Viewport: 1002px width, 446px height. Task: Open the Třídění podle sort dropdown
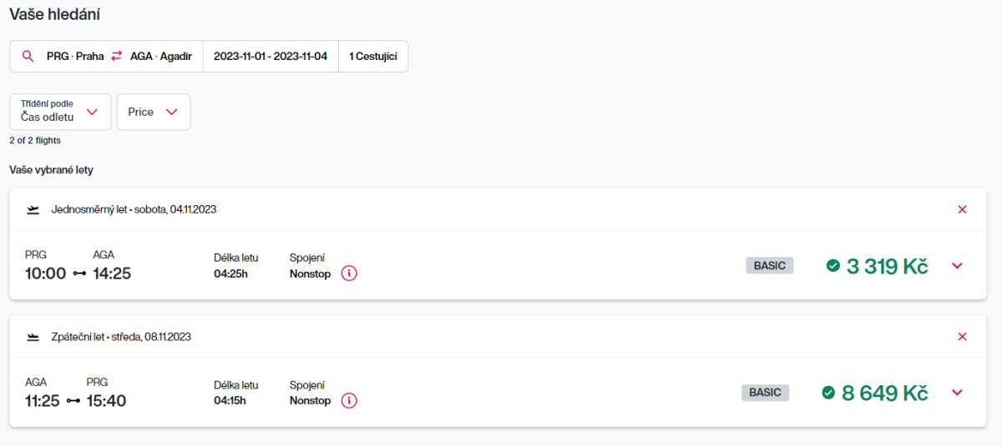coord(60,112)
